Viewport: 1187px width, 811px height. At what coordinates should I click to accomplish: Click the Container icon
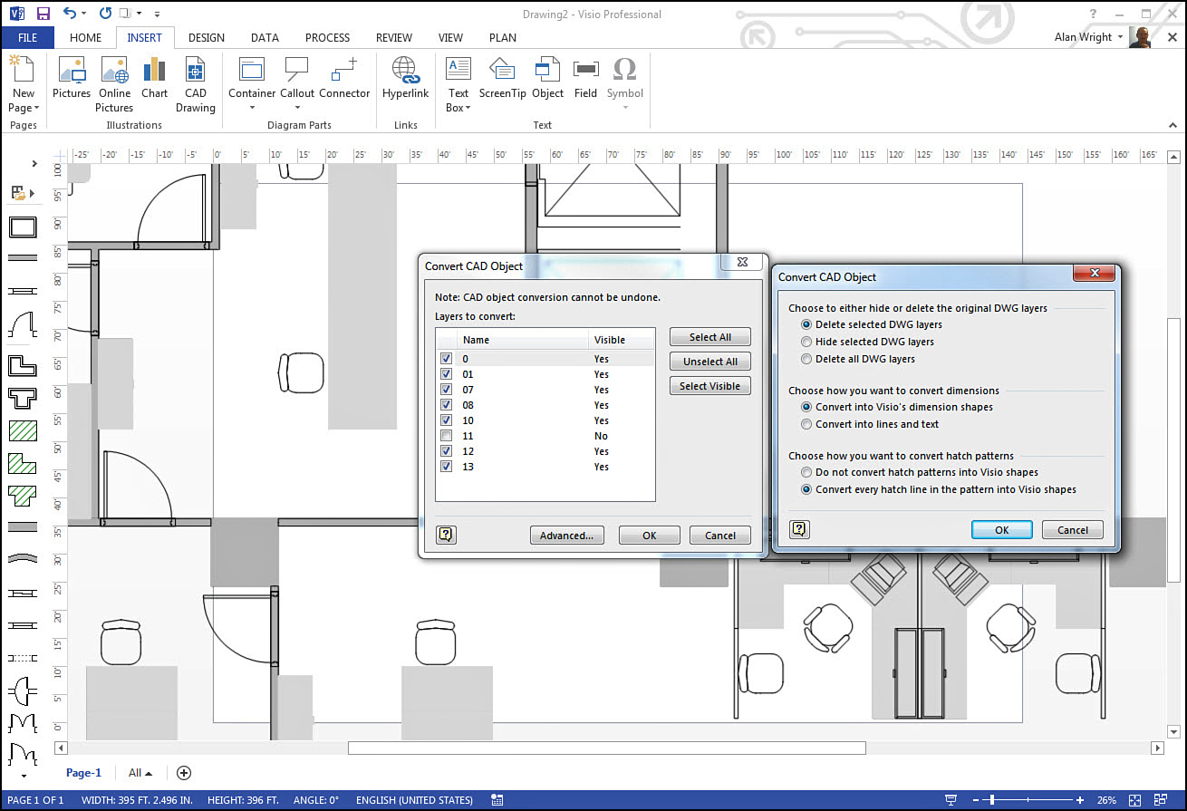[x=251, y=71]
